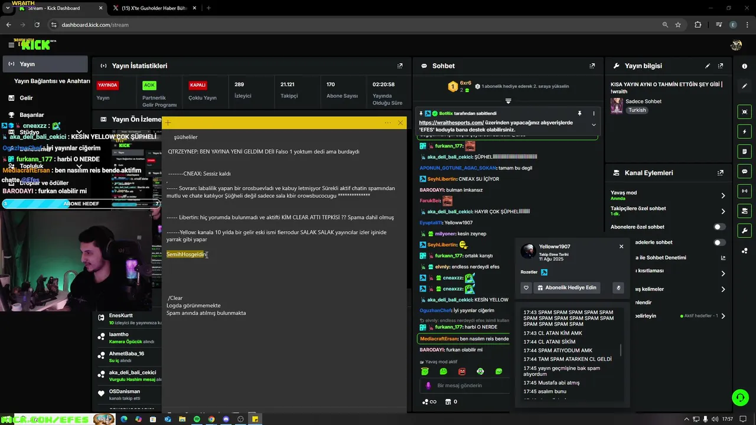Click Abonelik Hediye Edin button
756x425 pixels.
click(x=567, y=287)
